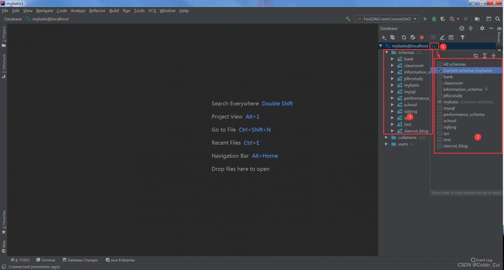Viewport: 504px width, 270px height.
Task: Collapse all in Database panel header
Action: coord(471,28)
